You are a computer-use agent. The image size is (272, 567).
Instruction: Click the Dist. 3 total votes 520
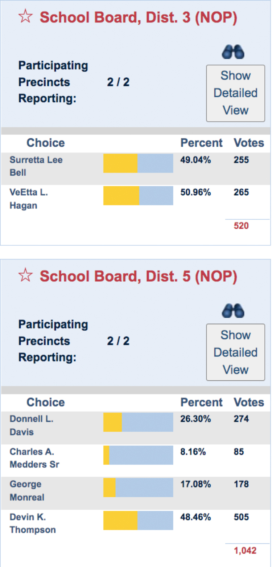tap(241, 226)
